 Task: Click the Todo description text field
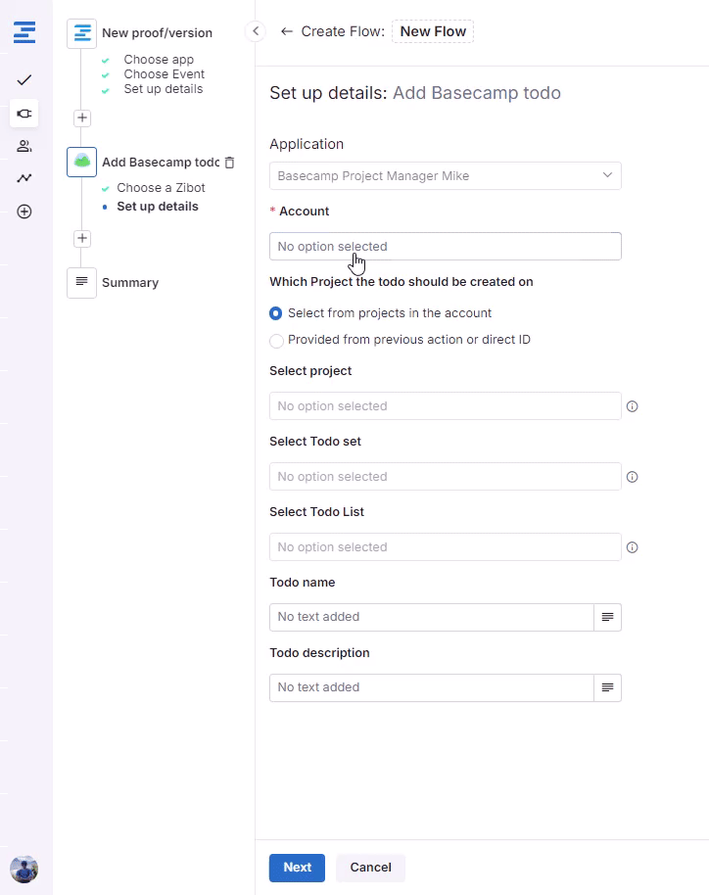pyautogui.click(x=431, y=687)
